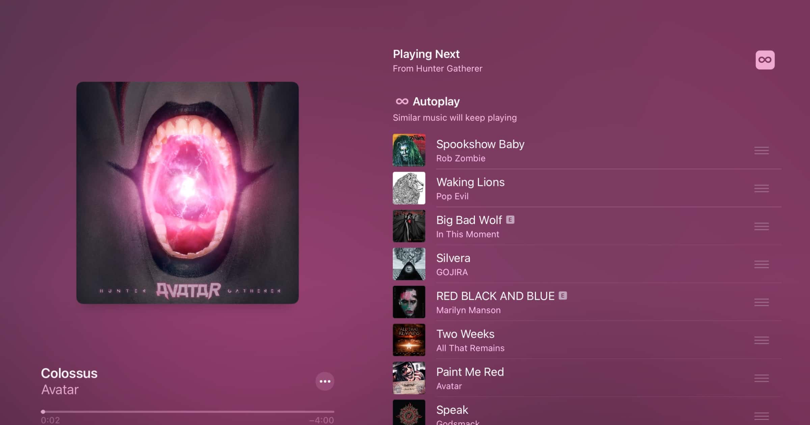Open options for Spookshow Baby track
This screenshot has width=810, height=425.
pyautogui.click(x=761, y=150)
